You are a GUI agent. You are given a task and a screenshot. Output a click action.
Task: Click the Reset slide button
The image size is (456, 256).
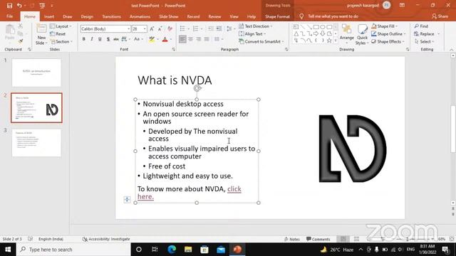tap(58, 34)
